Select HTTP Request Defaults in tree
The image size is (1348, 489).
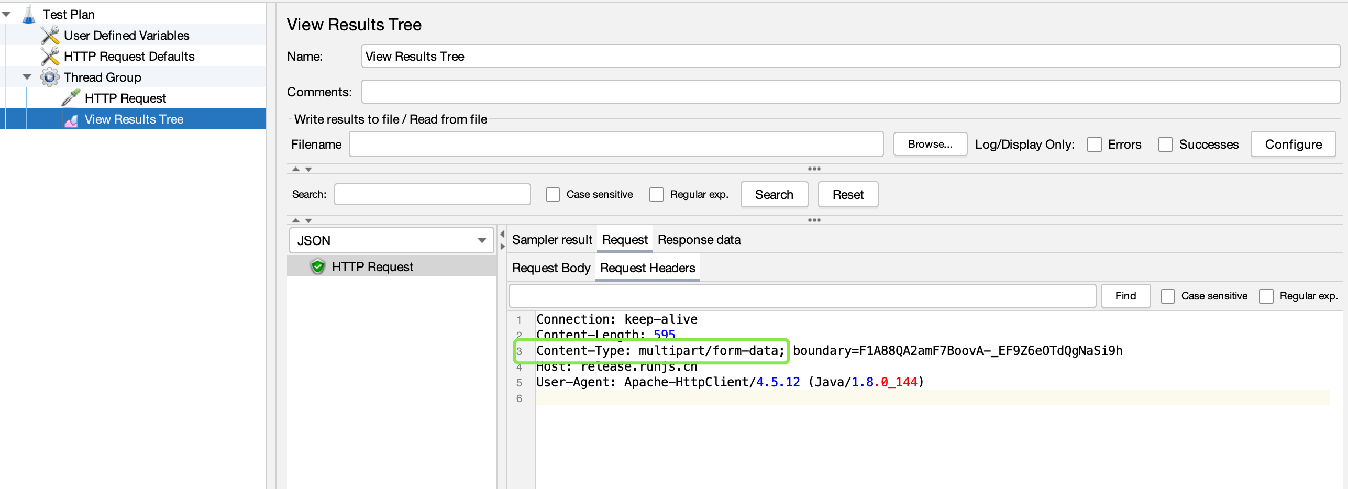(129, 57)
